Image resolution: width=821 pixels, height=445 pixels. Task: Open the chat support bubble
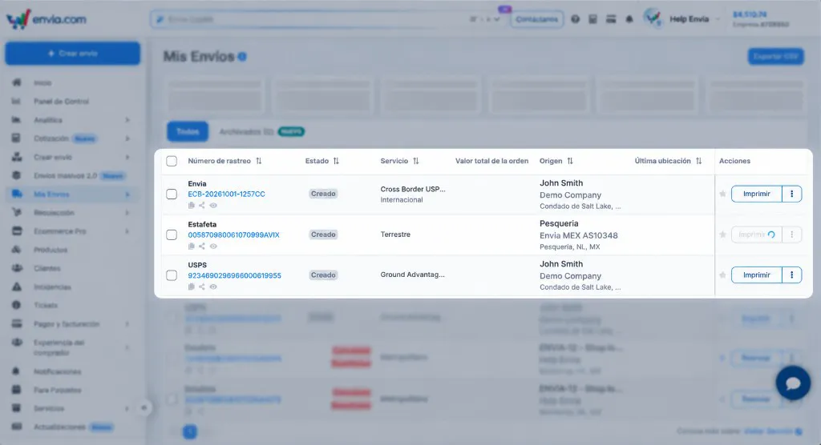[x=793, y=383]
